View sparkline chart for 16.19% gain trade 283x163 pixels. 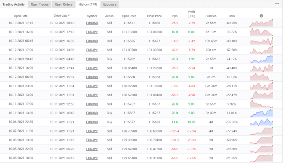click(261, 77)
